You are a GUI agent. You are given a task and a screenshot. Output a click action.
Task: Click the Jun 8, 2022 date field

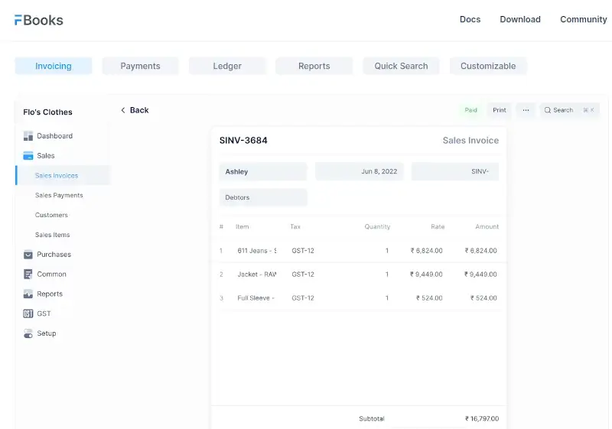coord(360,172)
